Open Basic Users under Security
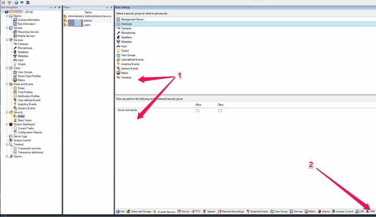This screenshot has height=217, width=376. pos(25,120)
